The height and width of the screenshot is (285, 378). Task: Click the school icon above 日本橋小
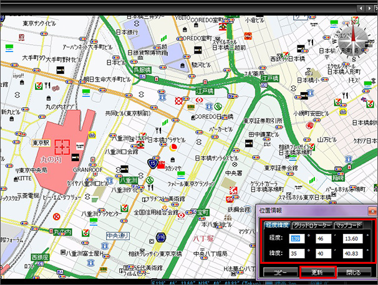[x=309, y=72]
